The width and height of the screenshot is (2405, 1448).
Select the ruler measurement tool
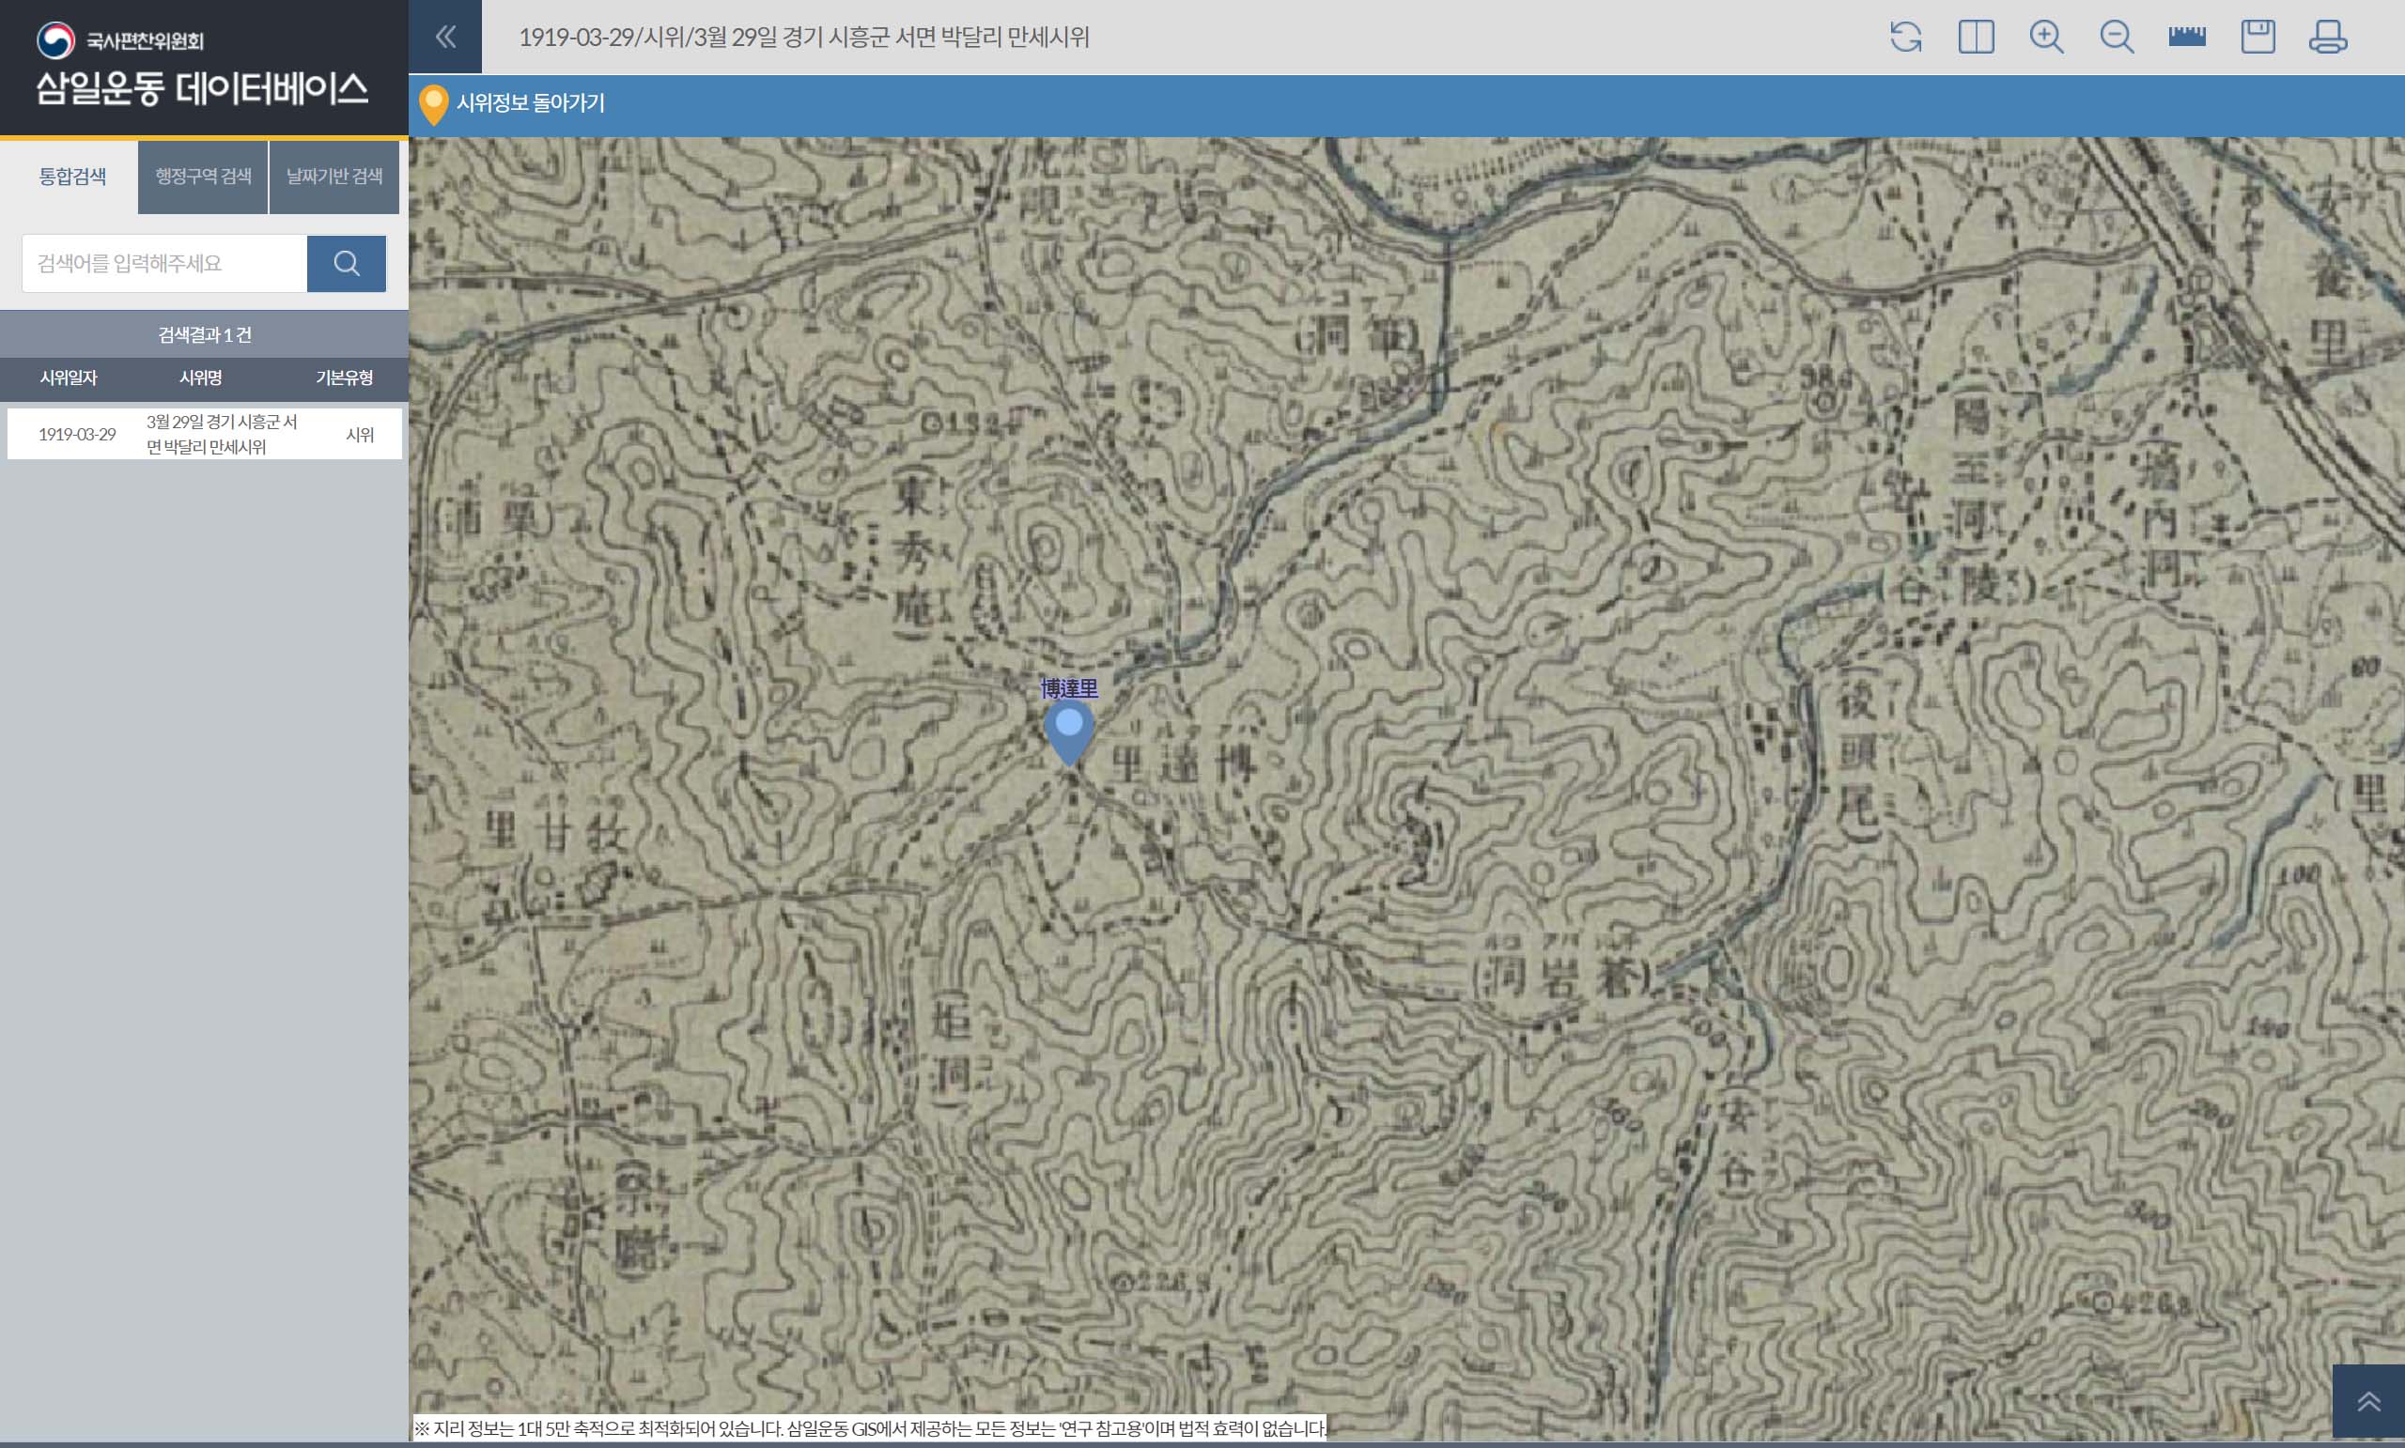point(2186,37)
